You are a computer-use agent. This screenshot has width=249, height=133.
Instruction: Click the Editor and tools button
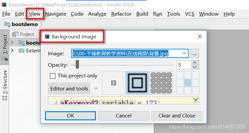(x=69, y=88)
